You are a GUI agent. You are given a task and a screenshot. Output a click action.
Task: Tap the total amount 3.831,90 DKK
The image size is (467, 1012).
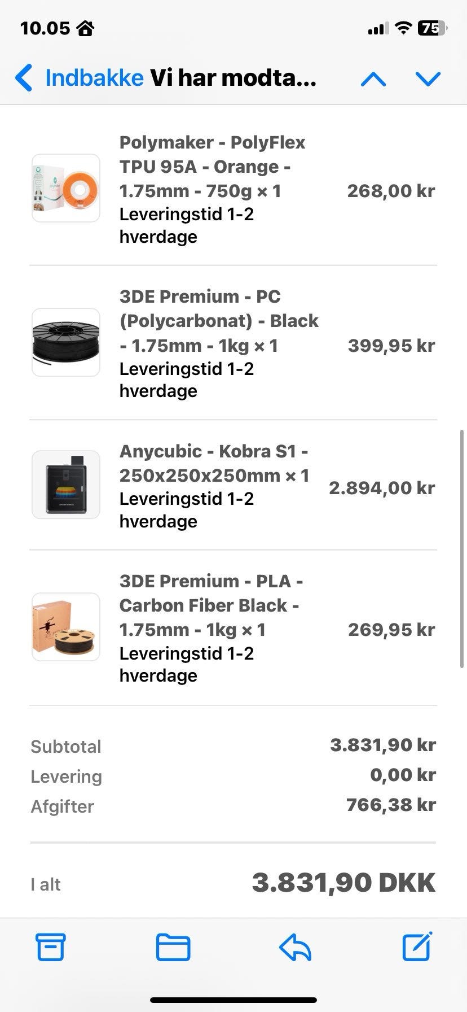343,883
